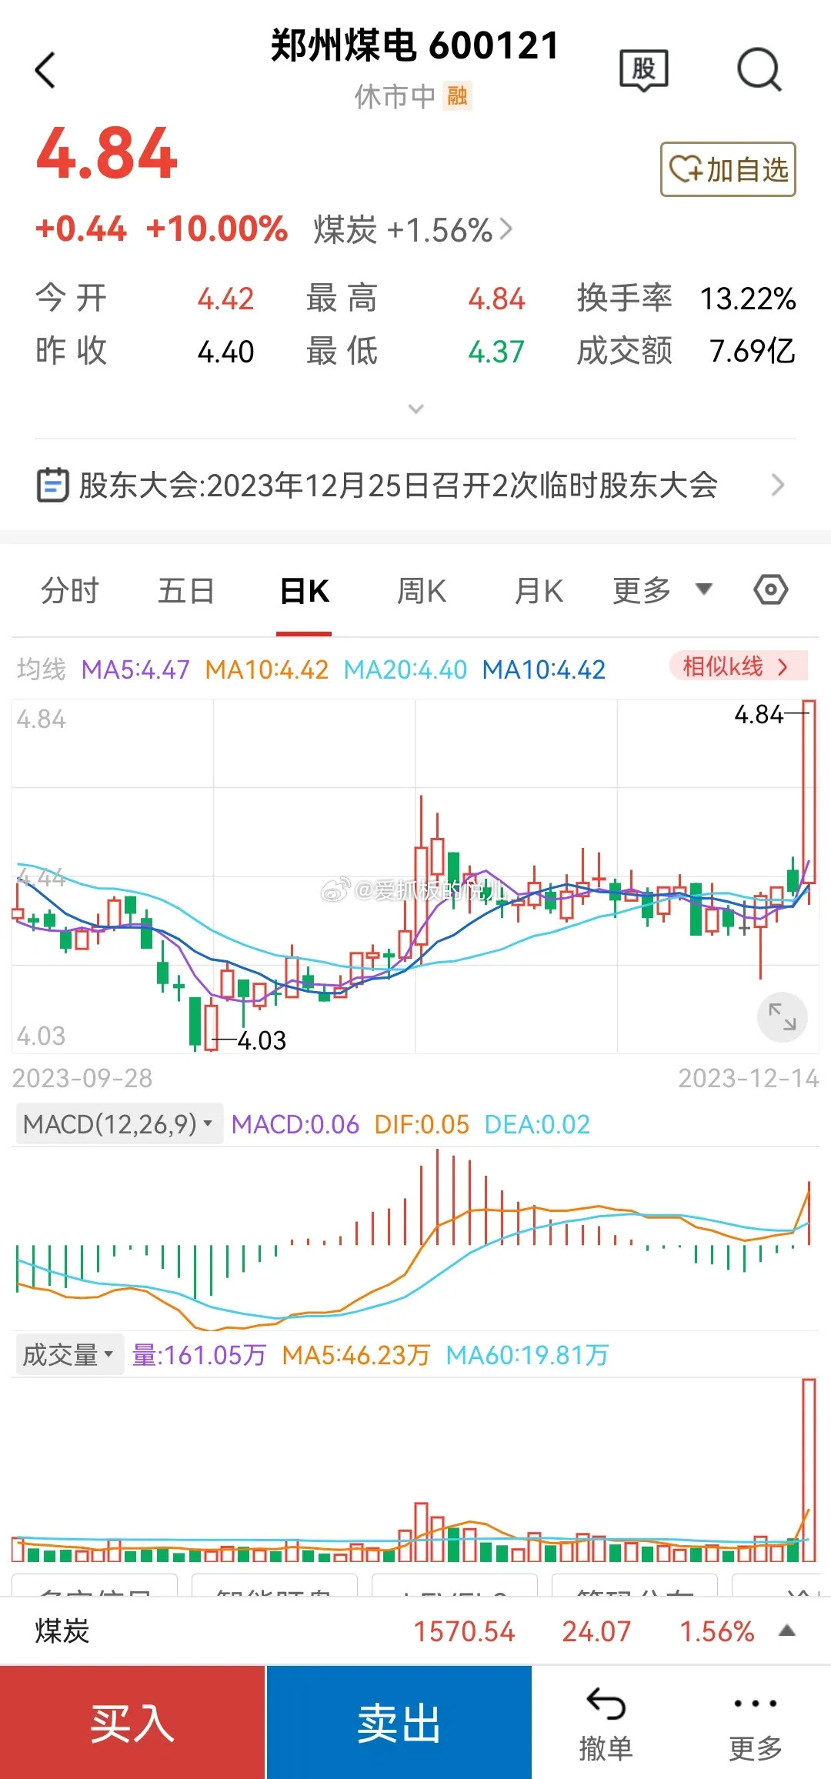Image resolution: width=831 pixels, height=1779 pixels.
Task: Open announcement right chevron
Action: click(x=778, y=486)
